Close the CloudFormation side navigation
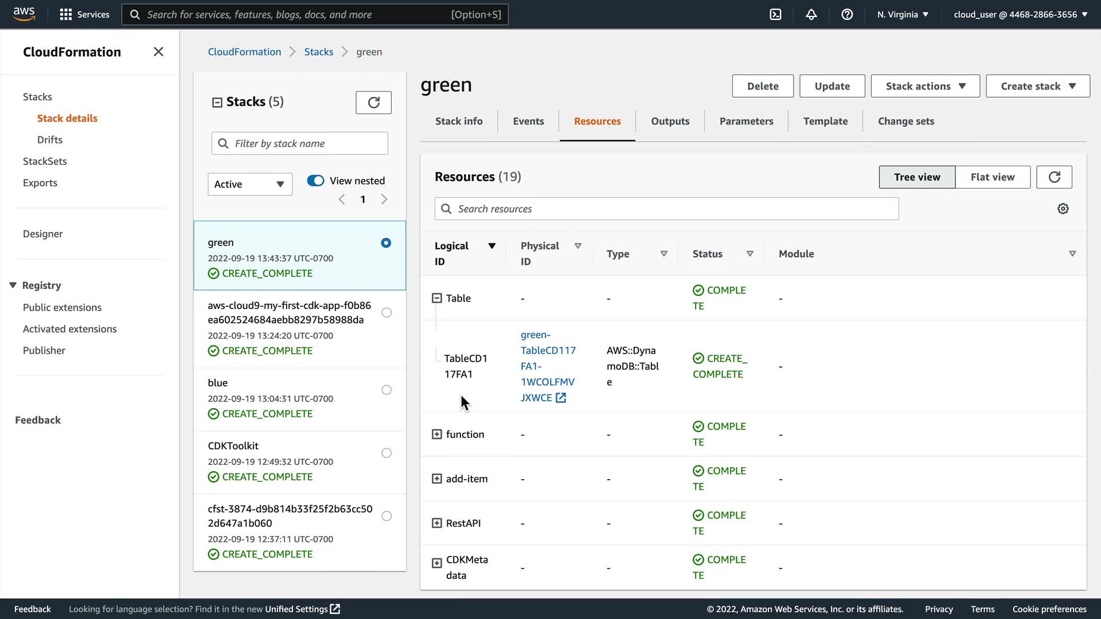The image size is (1101, 619). [158, 52]
